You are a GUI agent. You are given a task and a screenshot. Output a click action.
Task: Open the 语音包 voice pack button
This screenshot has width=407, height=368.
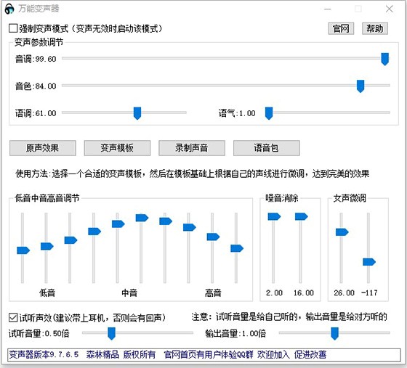(x=266, y=148)
